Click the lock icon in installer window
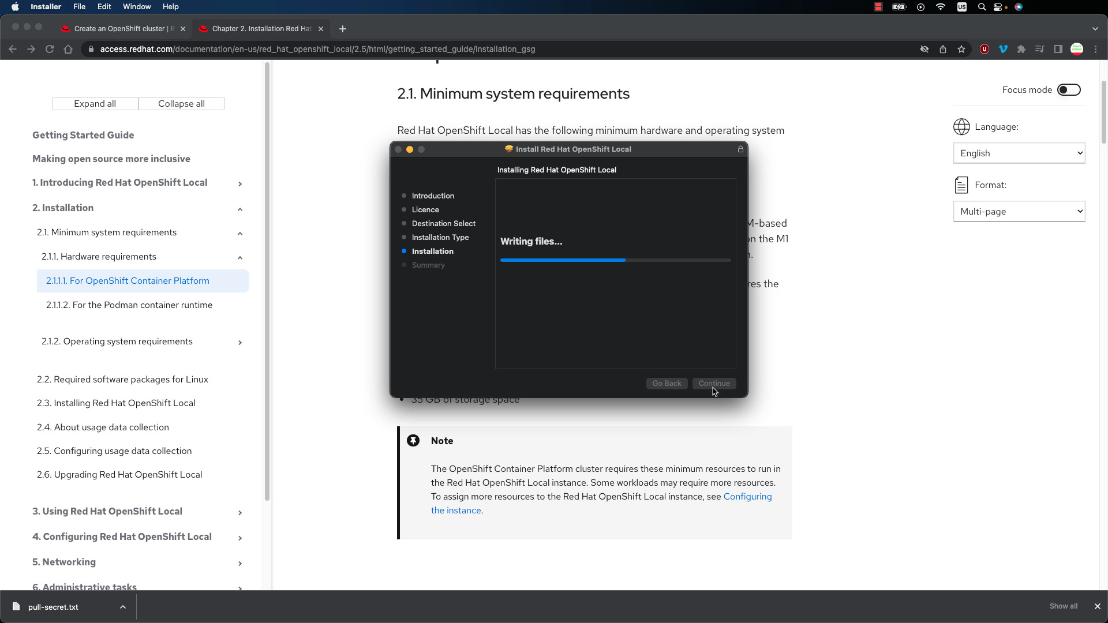The width and height of the screenshot is (1108, 623). click(740, 149)
